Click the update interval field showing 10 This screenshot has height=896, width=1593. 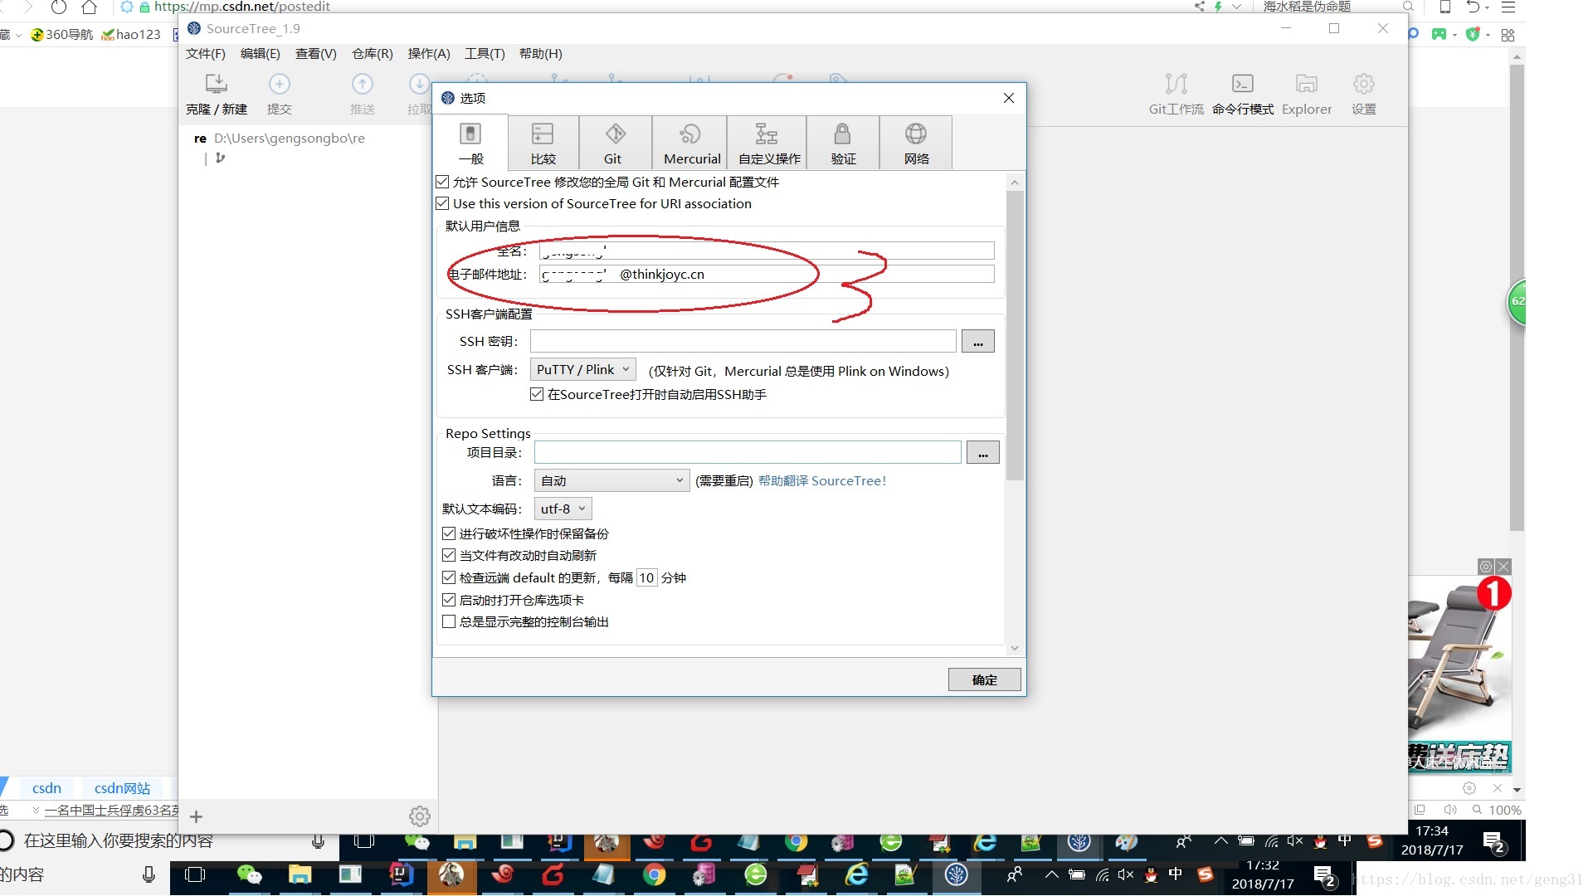point(646,577)
